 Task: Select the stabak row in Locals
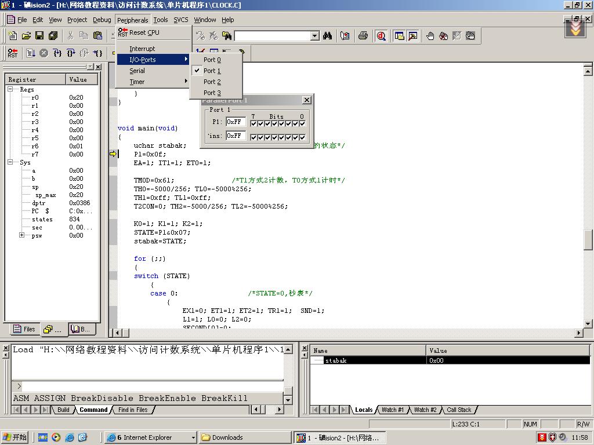click(450, 360)
